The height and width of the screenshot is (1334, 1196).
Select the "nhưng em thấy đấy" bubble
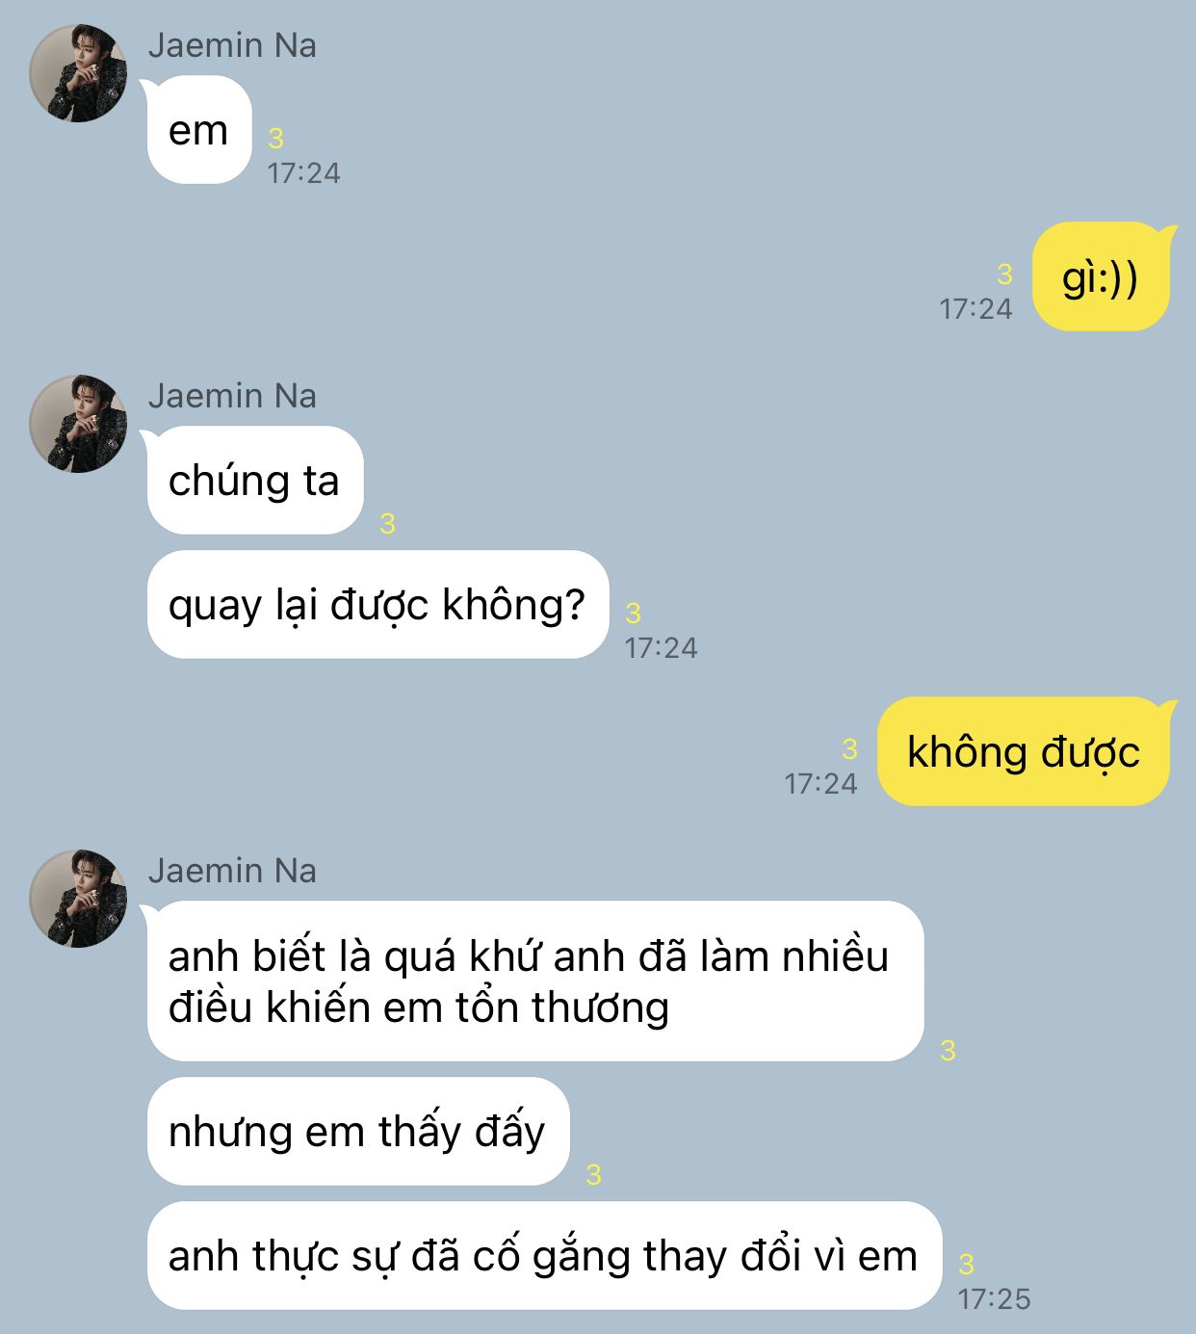point(358,1131)
